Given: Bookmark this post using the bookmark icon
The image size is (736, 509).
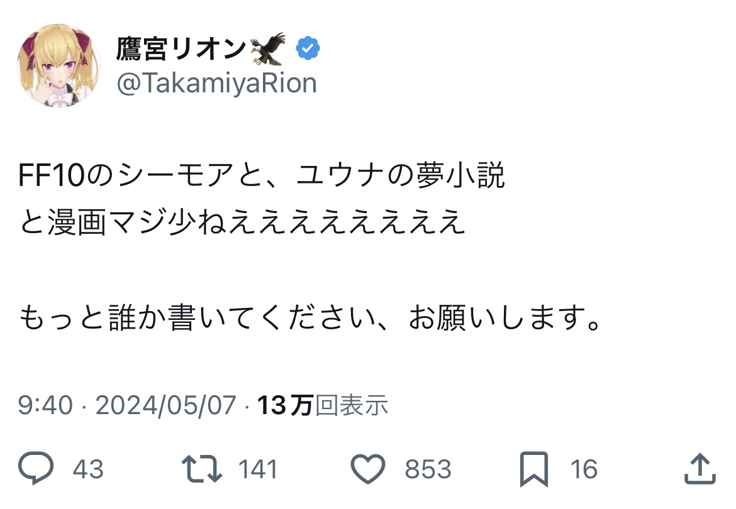Looking at the screenshot, I should click(533, 469).
